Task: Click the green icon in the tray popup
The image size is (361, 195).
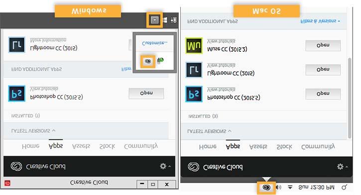Action: tap(160, 61)
